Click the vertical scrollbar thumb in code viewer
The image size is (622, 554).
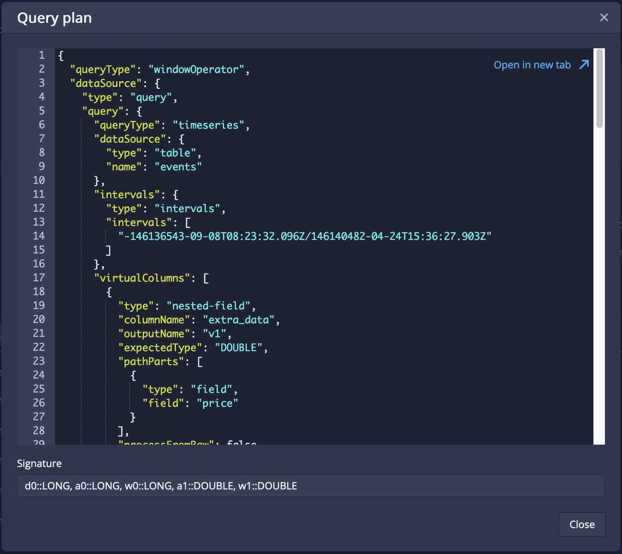(599, 89)
